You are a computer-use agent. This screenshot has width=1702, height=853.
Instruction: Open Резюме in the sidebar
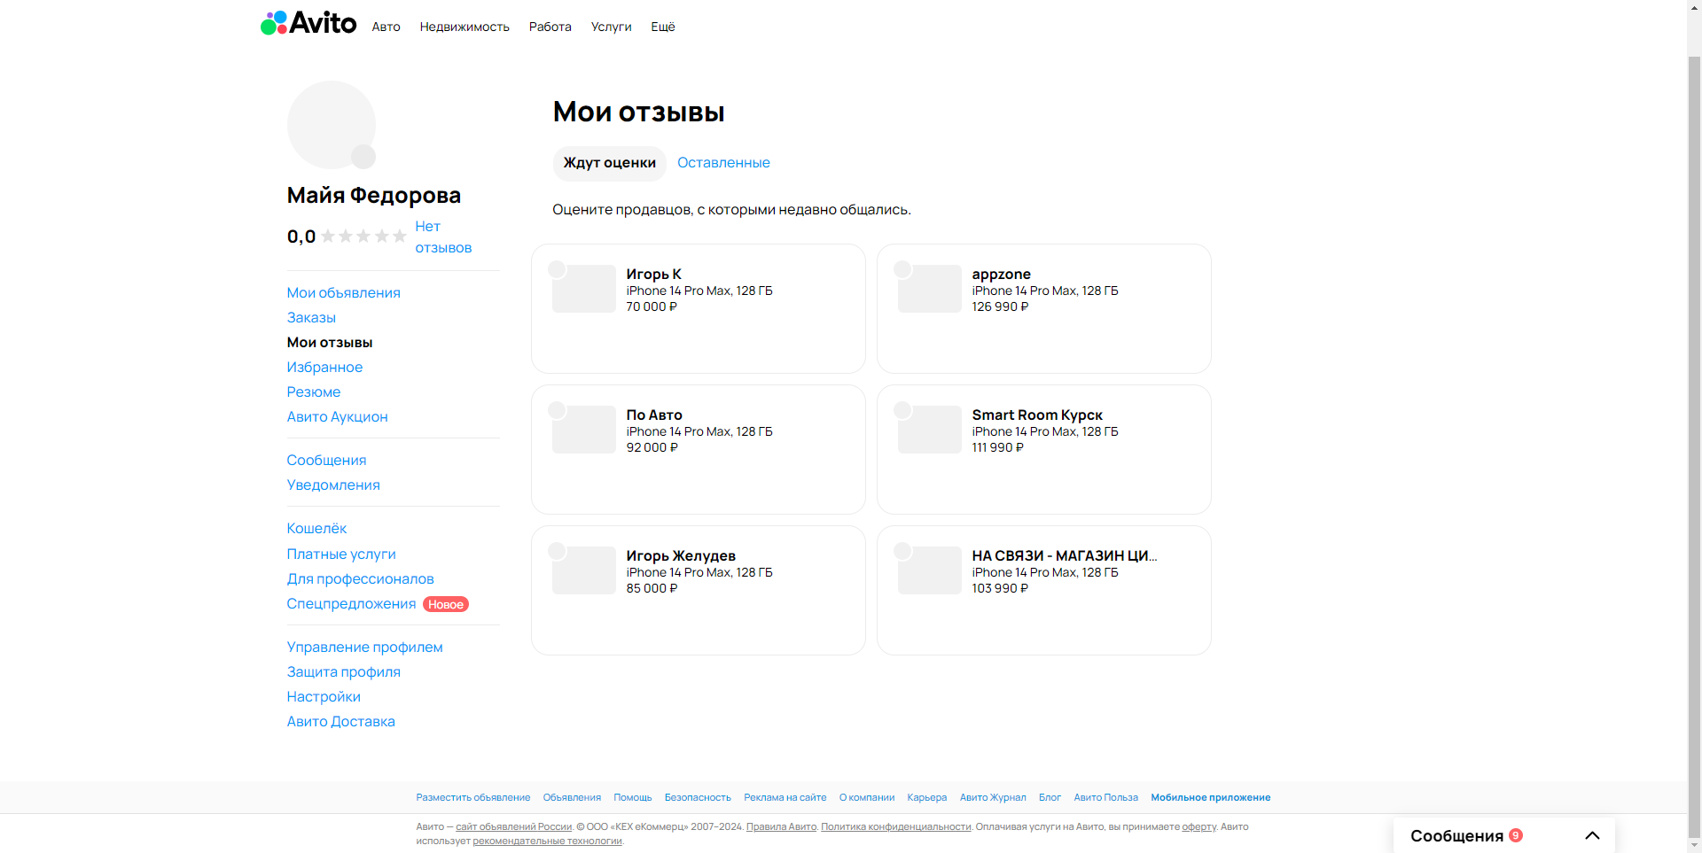point(313,392)
